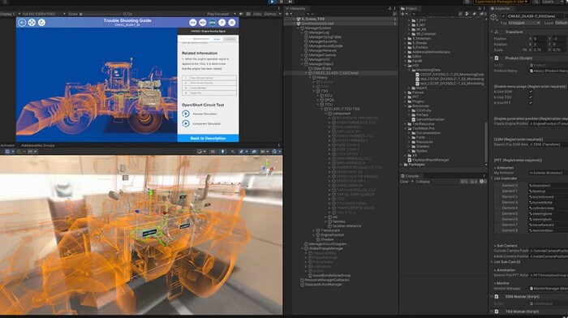
Task: Adjust the Game view Scale slider
Action: click(x=101, y=14)
